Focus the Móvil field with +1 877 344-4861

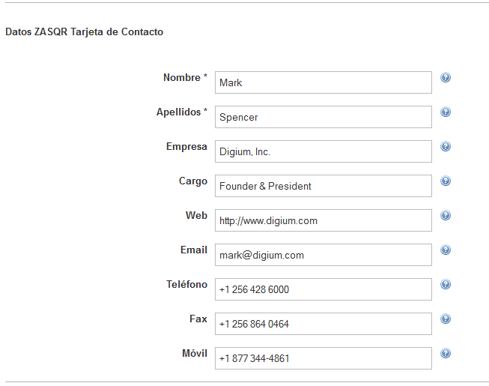point(323,358)
